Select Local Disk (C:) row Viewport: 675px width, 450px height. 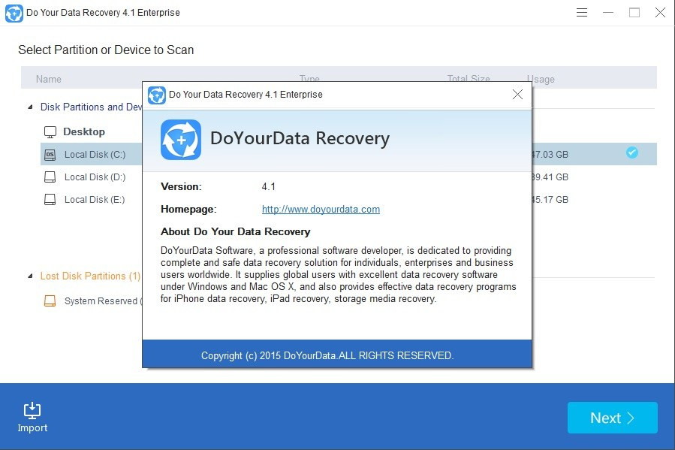coord(348,154)
